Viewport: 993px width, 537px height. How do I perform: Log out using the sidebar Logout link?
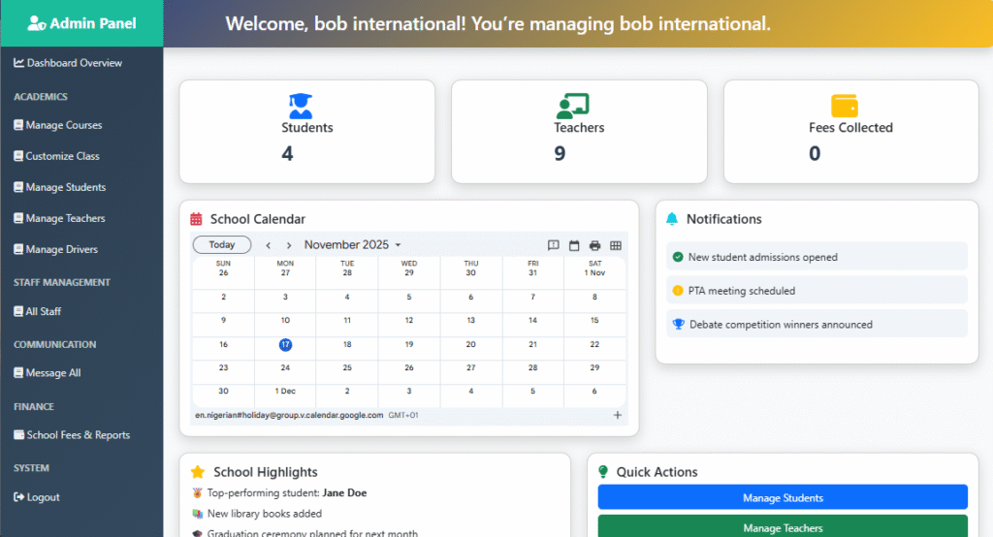click(43, 497)
